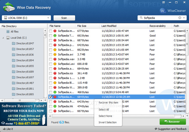Check the box beside Softpedia.ico

(x=51, y=73)
